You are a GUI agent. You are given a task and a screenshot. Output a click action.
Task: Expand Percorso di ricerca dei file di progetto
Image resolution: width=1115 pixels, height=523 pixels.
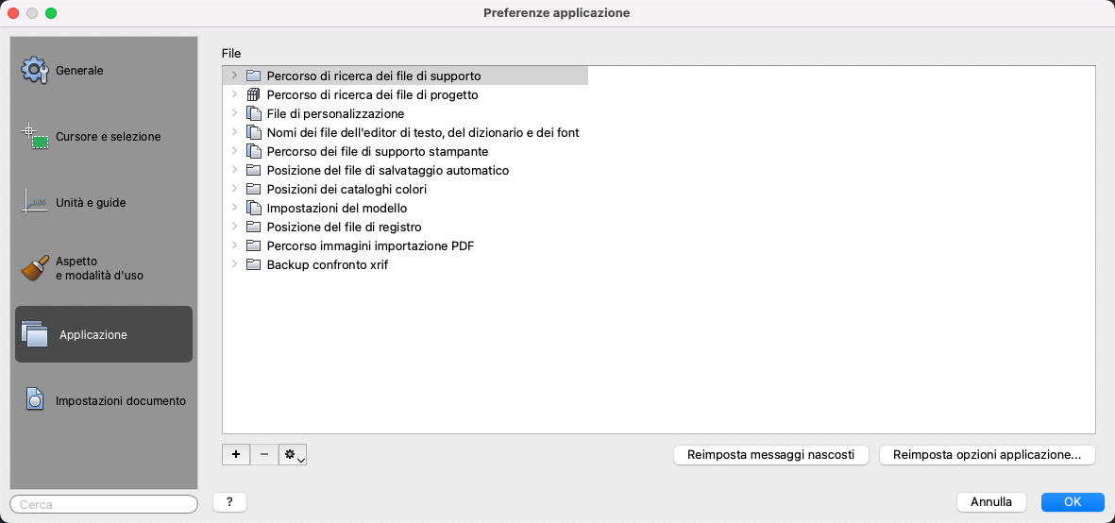tap(234, 94)
